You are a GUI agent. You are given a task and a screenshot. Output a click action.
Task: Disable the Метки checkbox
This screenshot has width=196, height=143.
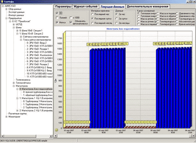[57, 22]
